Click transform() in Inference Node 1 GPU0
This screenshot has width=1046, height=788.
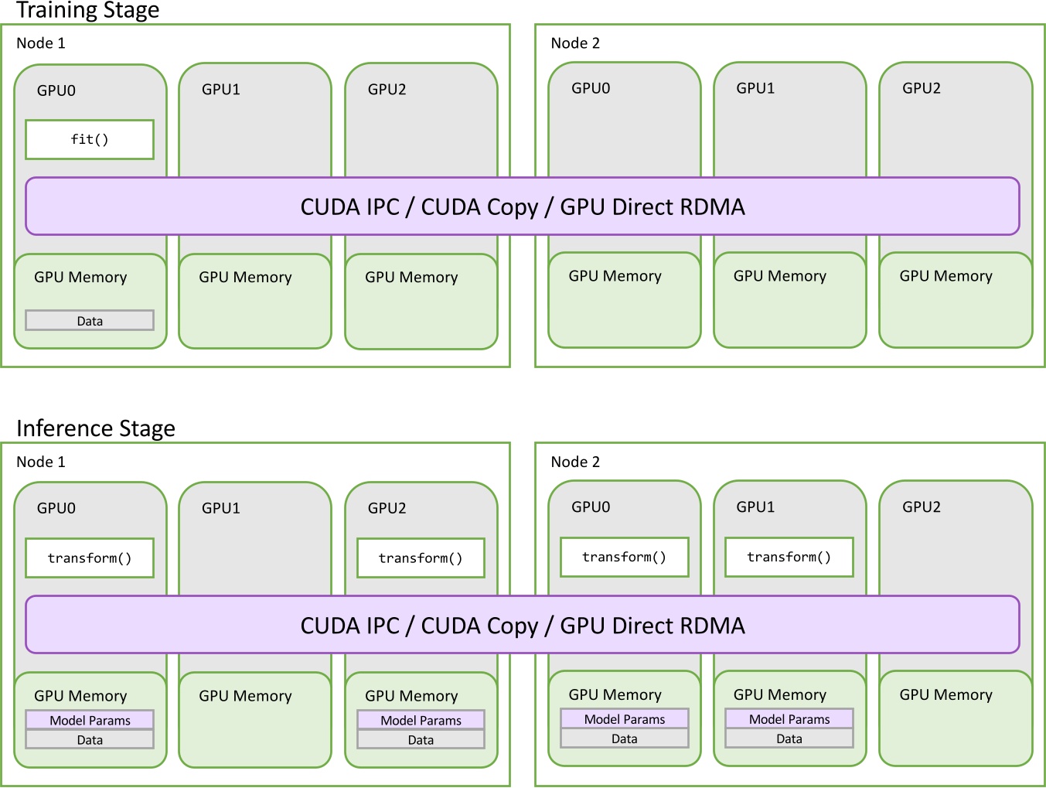tap(90, 558)
